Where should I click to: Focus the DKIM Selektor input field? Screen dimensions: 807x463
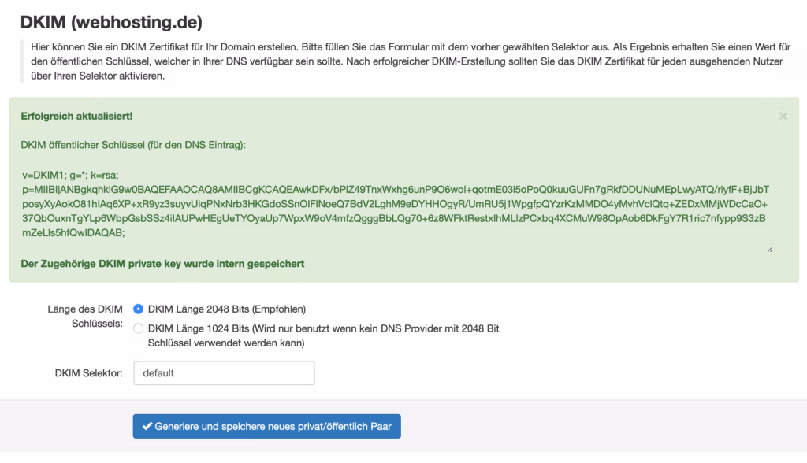(x=224, y=373)
